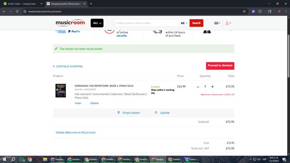This screenshot has width=290, height=163.
Task: Switch to the Verify Codes SimplyCodes tab
Action: [22, 4]
